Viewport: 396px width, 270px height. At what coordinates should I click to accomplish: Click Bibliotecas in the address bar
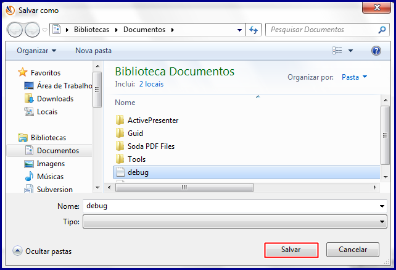tap(91, 30)
